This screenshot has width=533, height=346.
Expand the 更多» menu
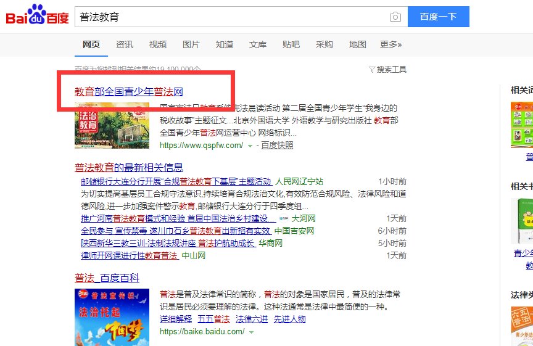tap(391, 44)
